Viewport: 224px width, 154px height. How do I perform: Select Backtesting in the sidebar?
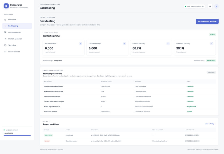point(17,26)
